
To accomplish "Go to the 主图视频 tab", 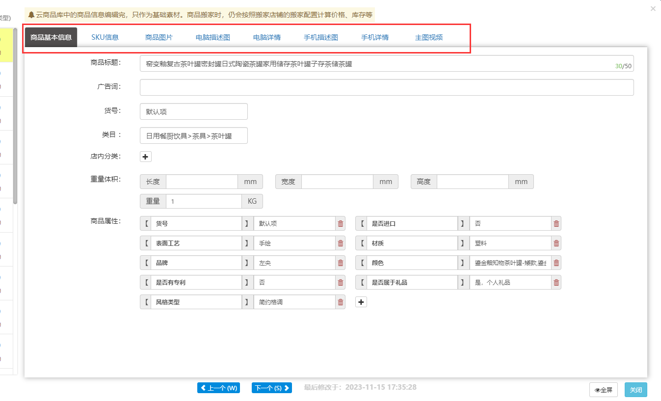I will coord(429,37).
